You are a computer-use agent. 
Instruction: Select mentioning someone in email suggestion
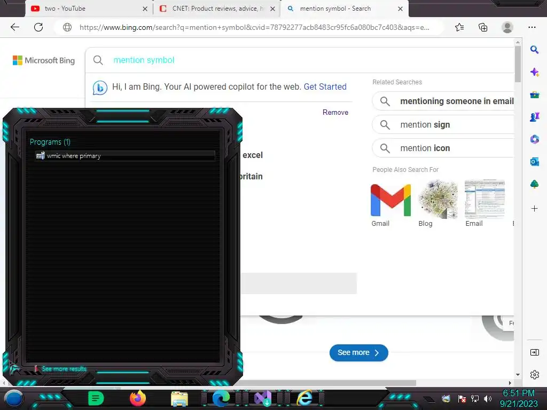tap(443, 101)
